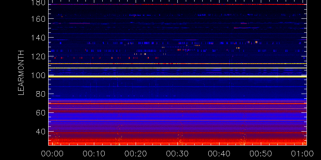Click the 60 frequency axis label
This screenshot has width=321, height=160.
[x=41, y=113]
